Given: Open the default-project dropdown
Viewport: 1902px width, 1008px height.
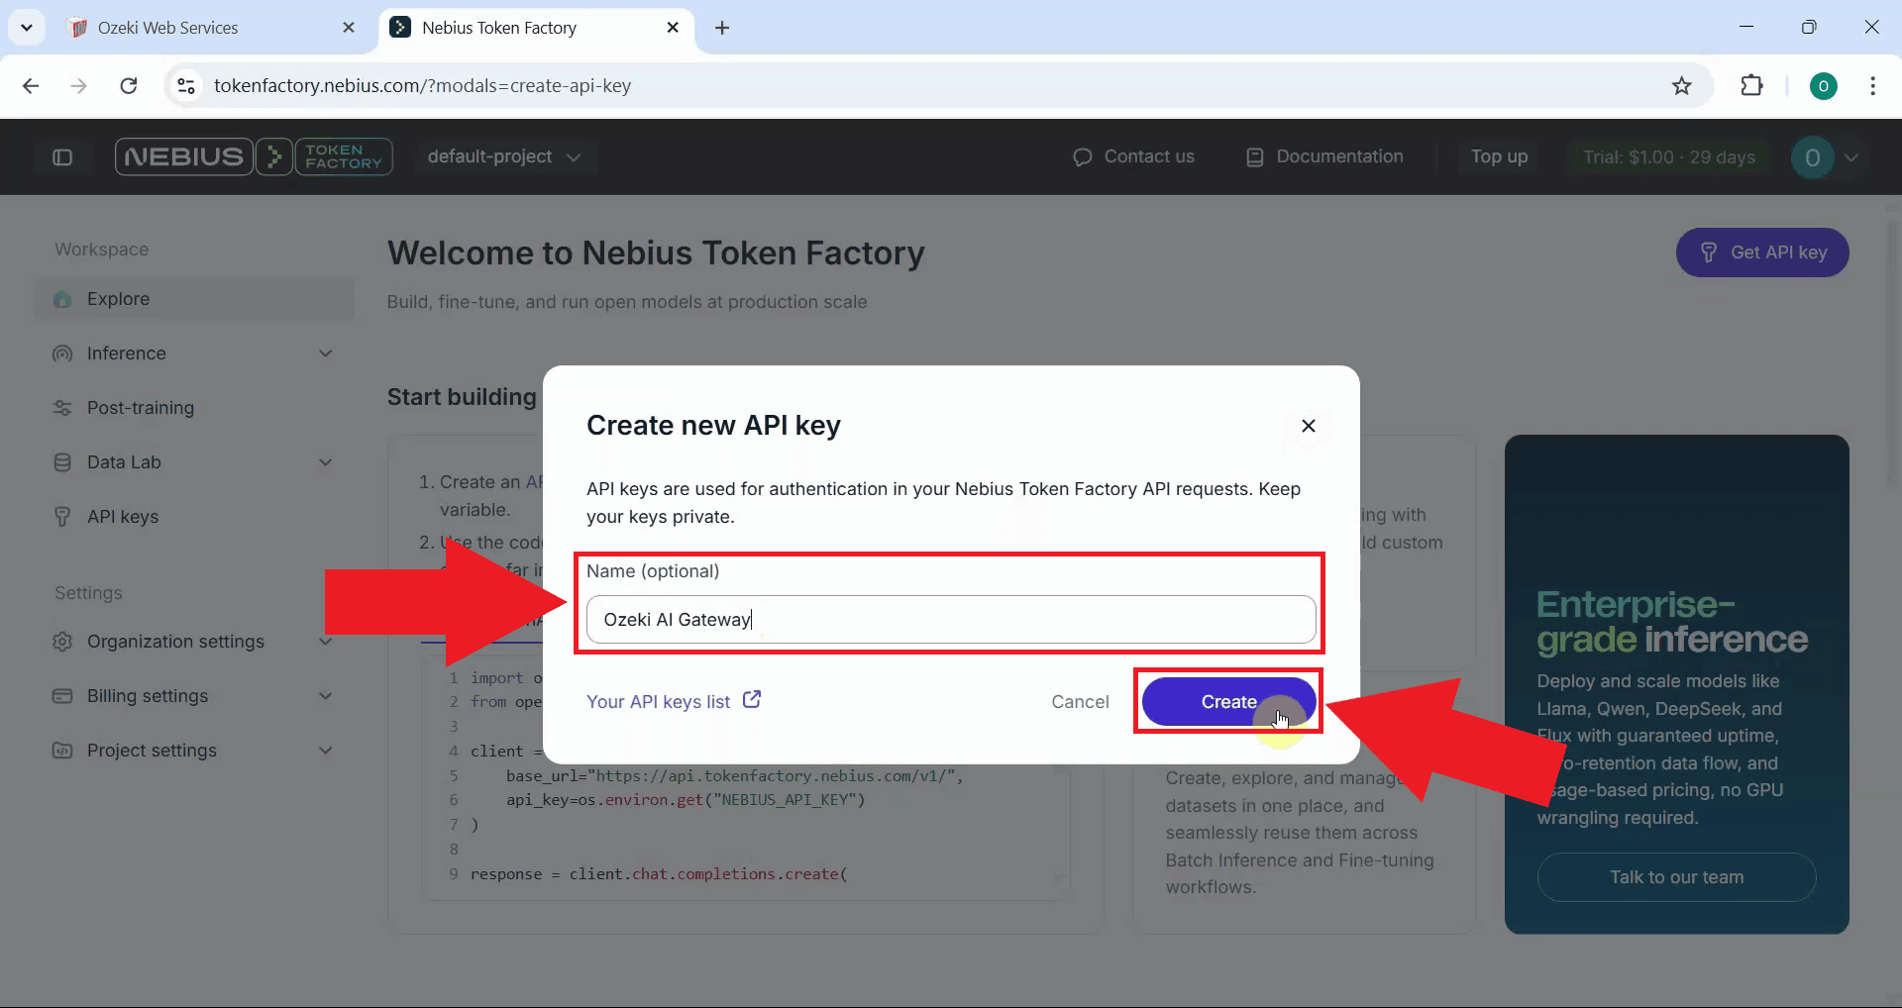Looking at the screenshot, I should coord(504,156).
